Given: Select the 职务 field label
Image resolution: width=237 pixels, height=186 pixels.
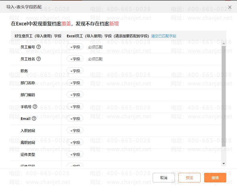Looking at the screenshot, I should point(24,71).
